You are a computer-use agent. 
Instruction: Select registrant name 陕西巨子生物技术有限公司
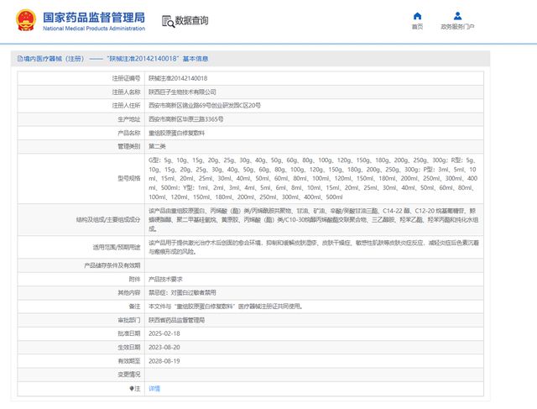[x=182, y=92]
